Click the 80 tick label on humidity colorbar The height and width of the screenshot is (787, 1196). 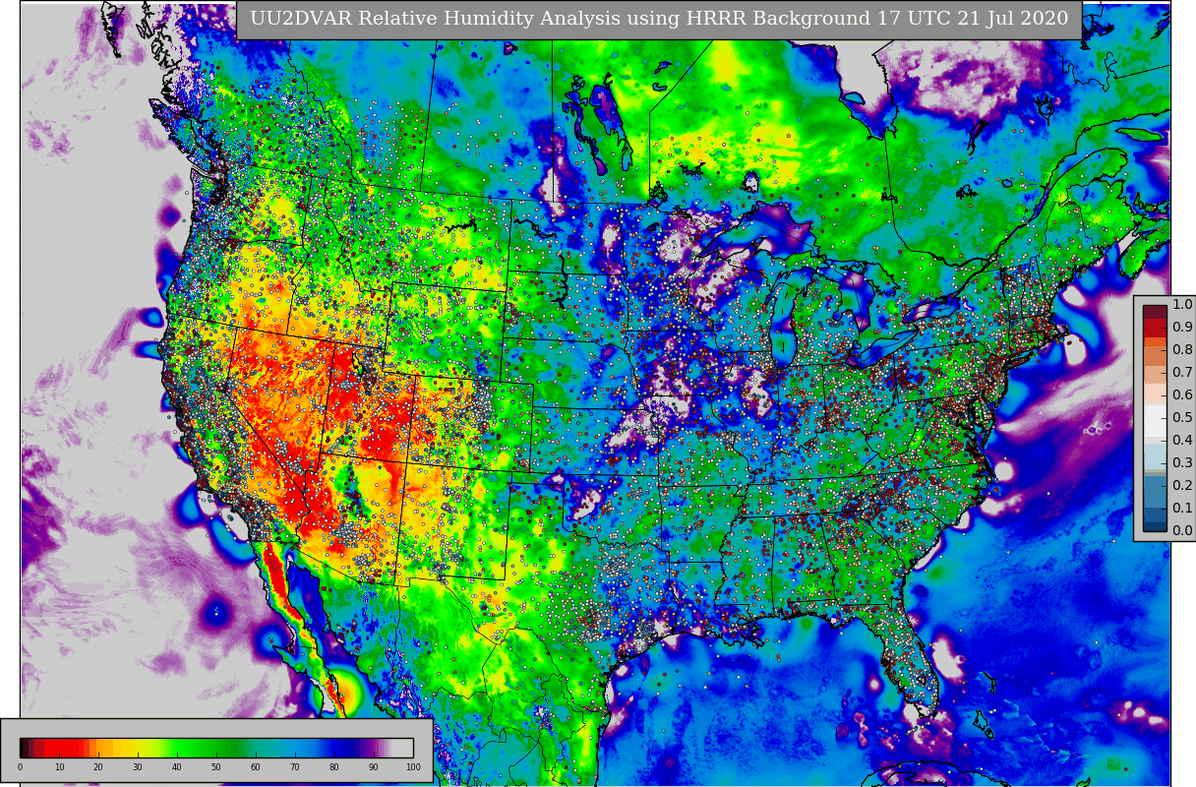point(334,767)
